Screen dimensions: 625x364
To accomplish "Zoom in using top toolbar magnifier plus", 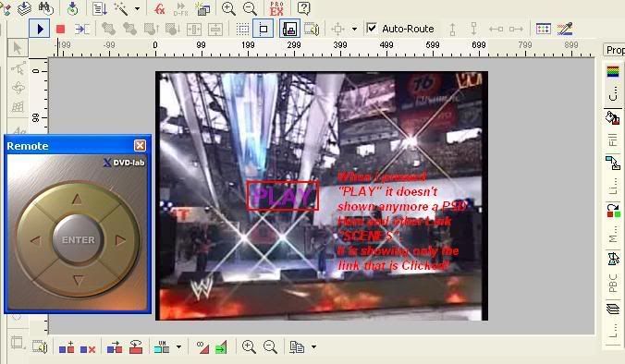I will 228,8.
